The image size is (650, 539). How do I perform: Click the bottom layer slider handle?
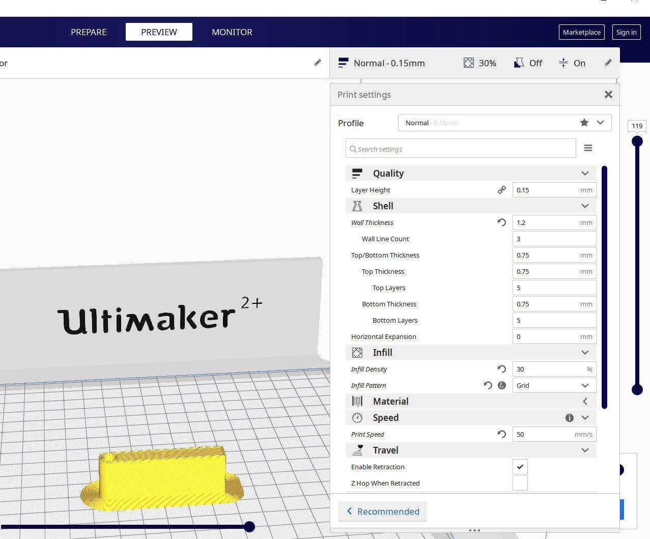(x=637, y=390)
